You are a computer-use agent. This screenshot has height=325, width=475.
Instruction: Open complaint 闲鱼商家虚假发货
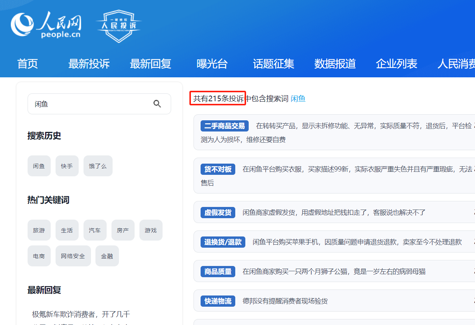tap(334, 213)
